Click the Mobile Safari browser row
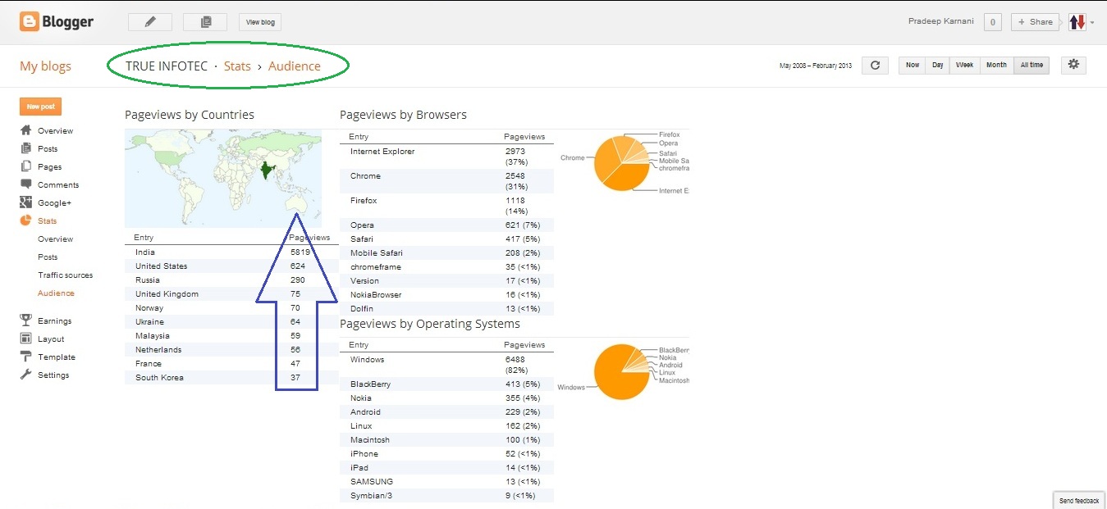Image resolution: width=1107 pixels, height=509 pixels. coord(446,253)
